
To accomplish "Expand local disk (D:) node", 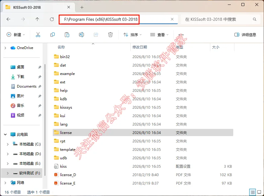I will coord(8,154).
